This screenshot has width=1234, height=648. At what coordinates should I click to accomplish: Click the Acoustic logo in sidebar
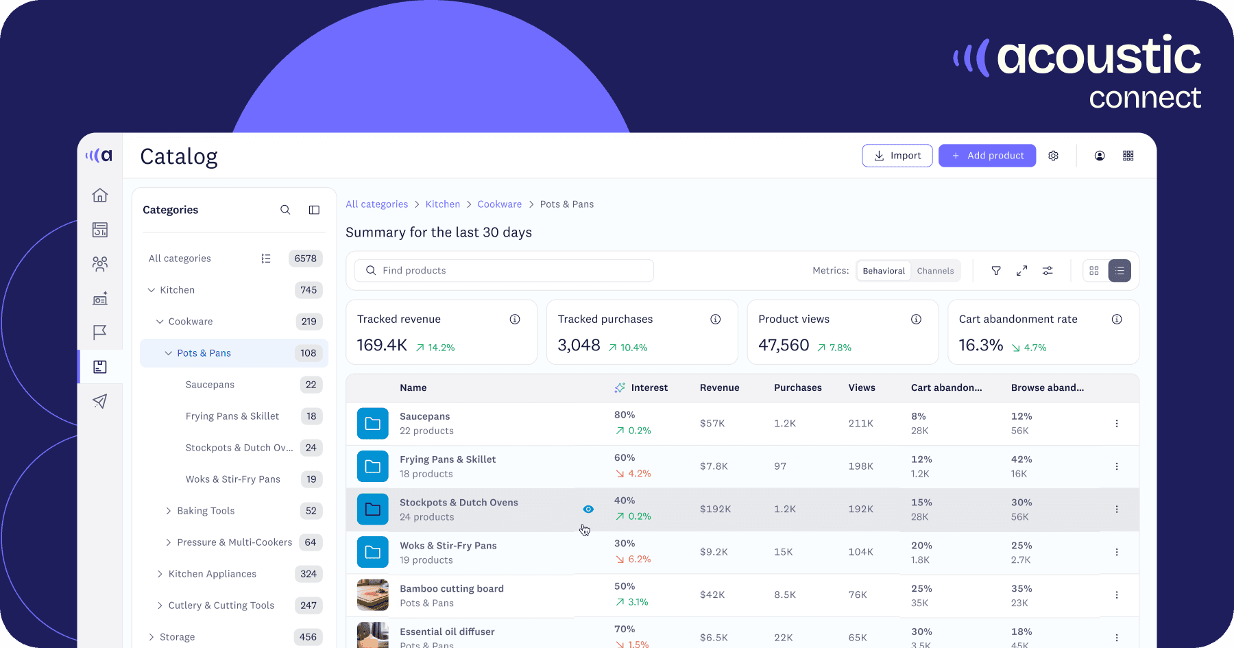(99, 156)
